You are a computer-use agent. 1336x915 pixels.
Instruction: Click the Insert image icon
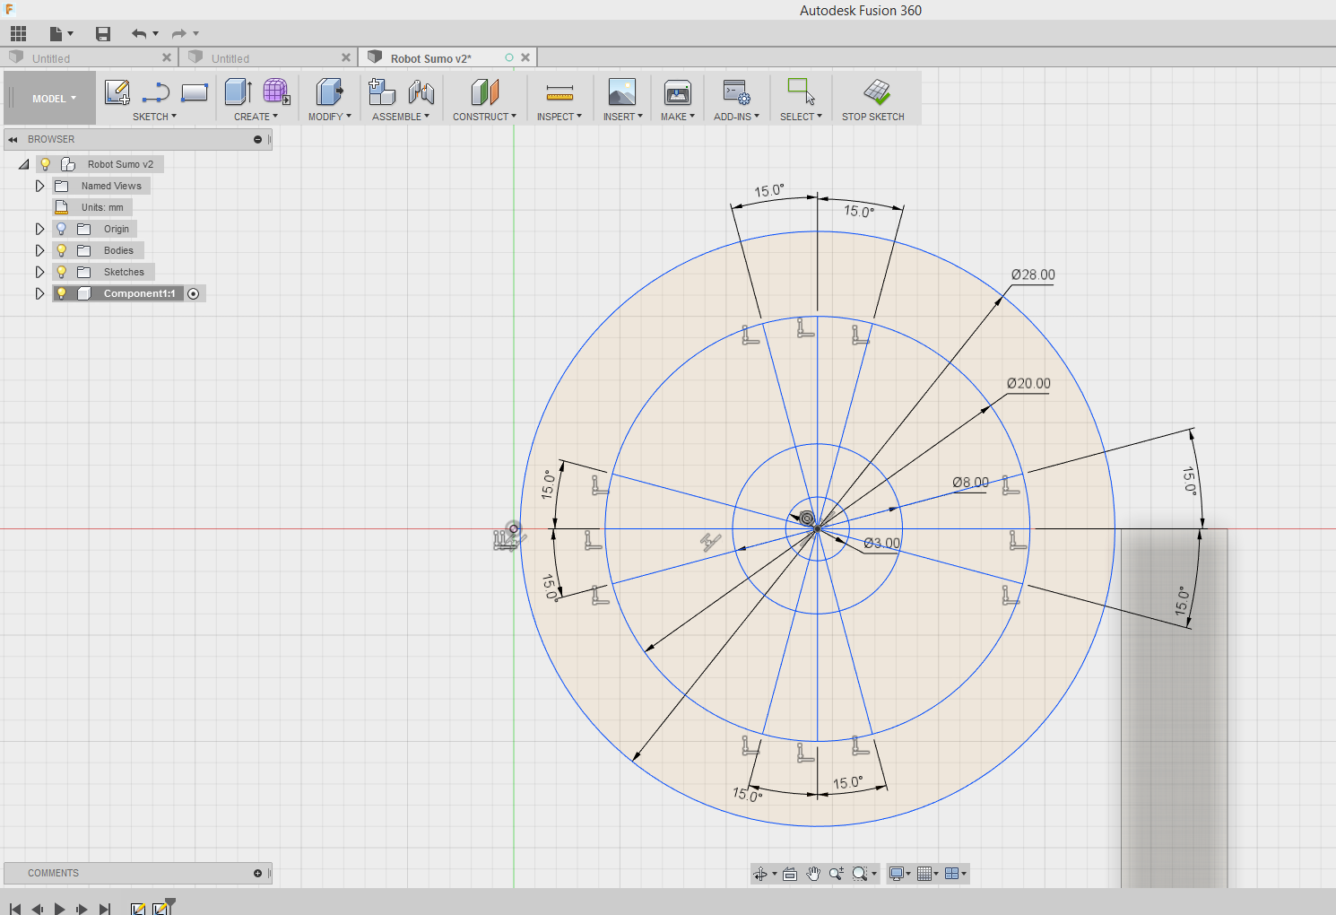621,91
